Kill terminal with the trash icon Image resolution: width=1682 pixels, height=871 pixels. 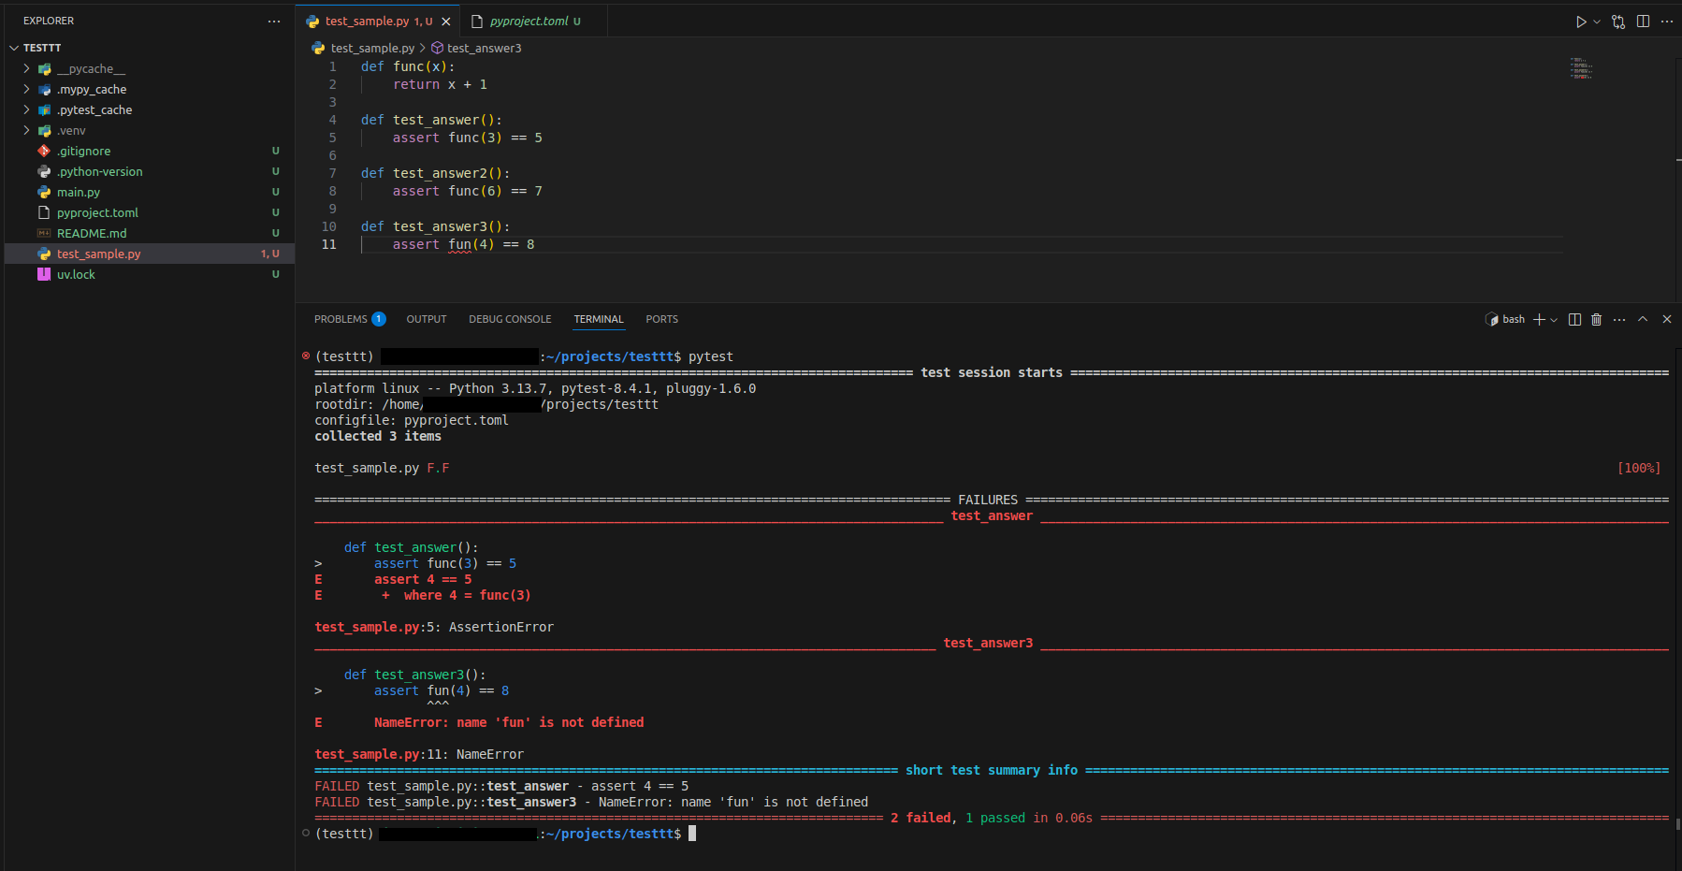(x=1596, y=319)
